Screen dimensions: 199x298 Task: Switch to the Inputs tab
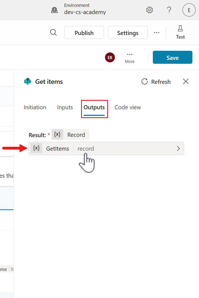[65, 107]
